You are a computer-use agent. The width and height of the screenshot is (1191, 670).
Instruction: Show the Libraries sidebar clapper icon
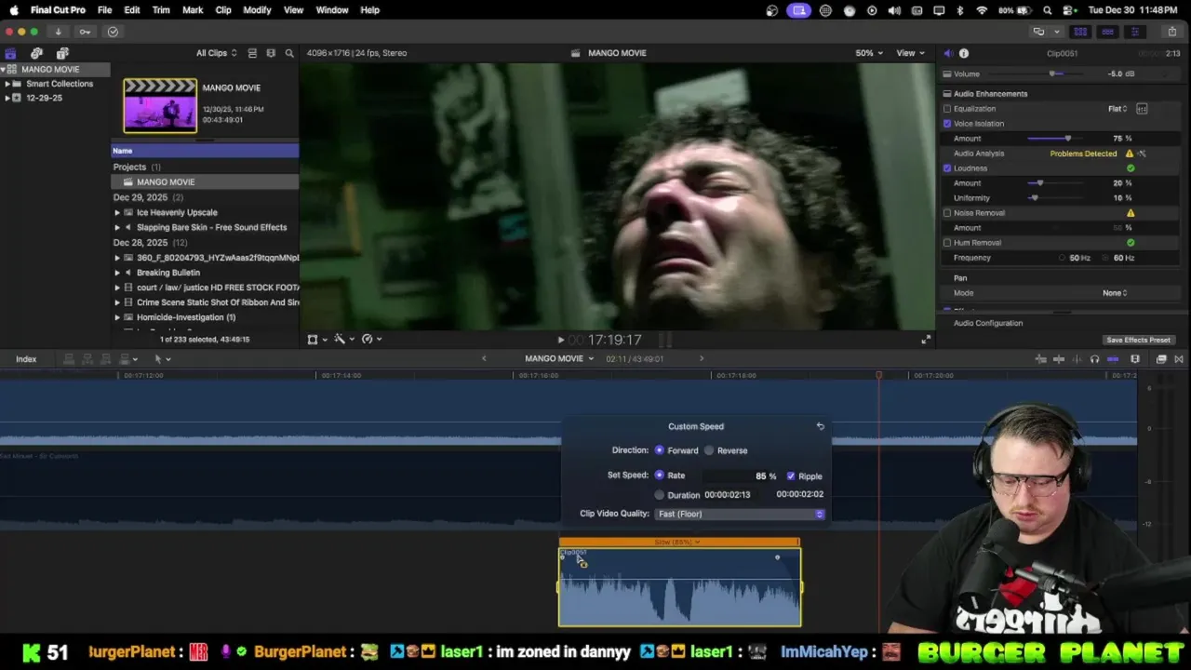tap(10, 53)
